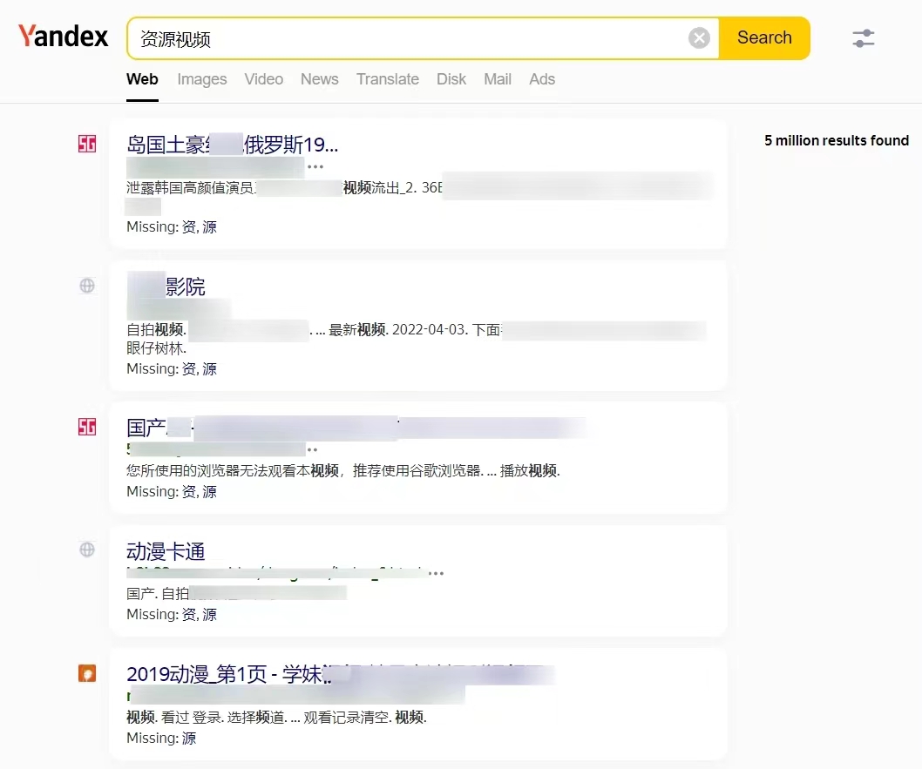Click the yellow Search button
The image size is (922, 769).
coord(764,38)
